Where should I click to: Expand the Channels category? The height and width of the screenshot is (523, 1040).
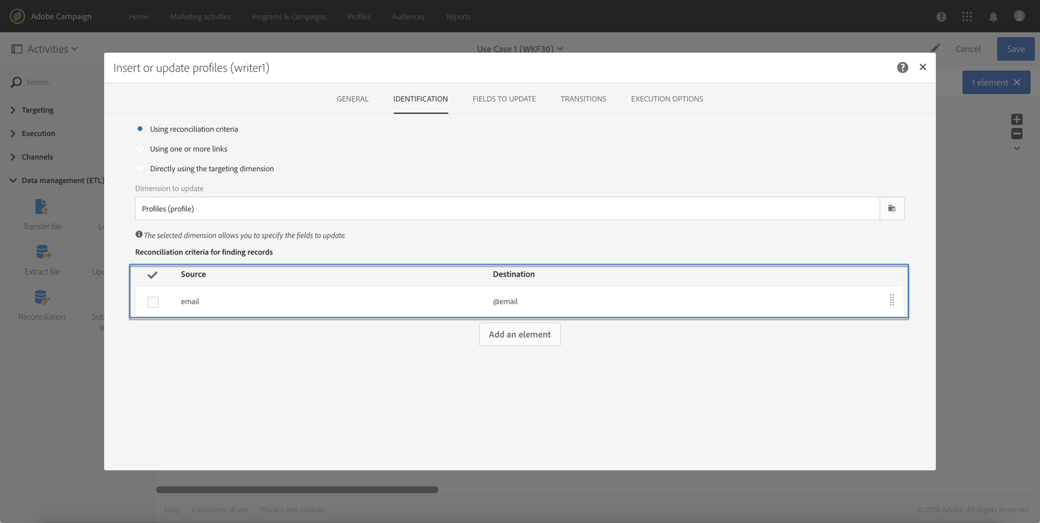(13, 157)
